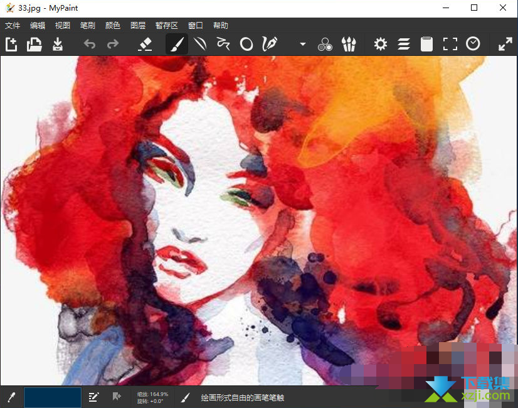
Task: Open brush settings gear icon
Action: [x=381, y=44]
